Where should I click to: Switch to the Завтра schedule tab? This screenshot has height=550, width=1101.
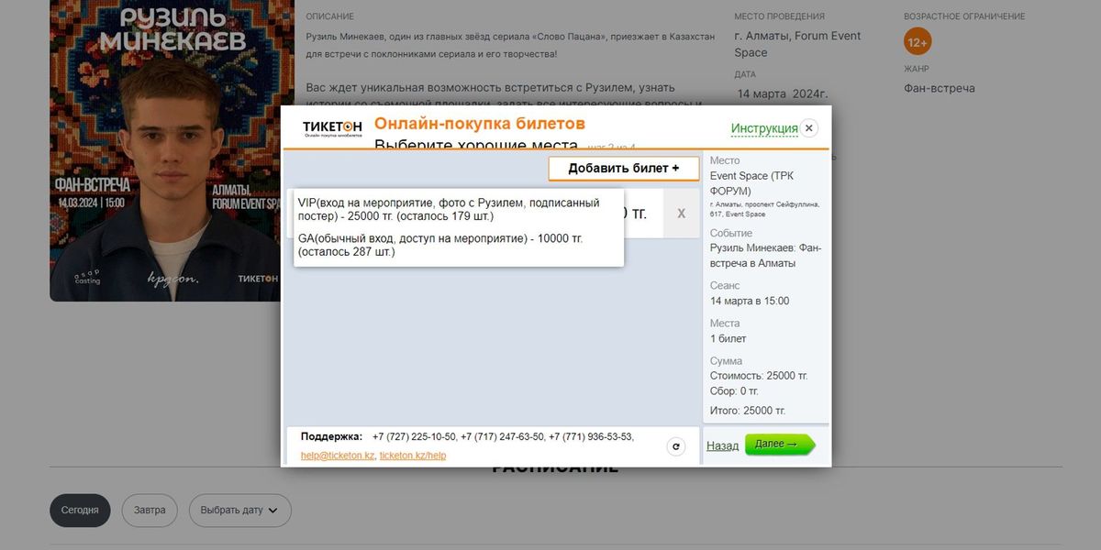point(150,511)
